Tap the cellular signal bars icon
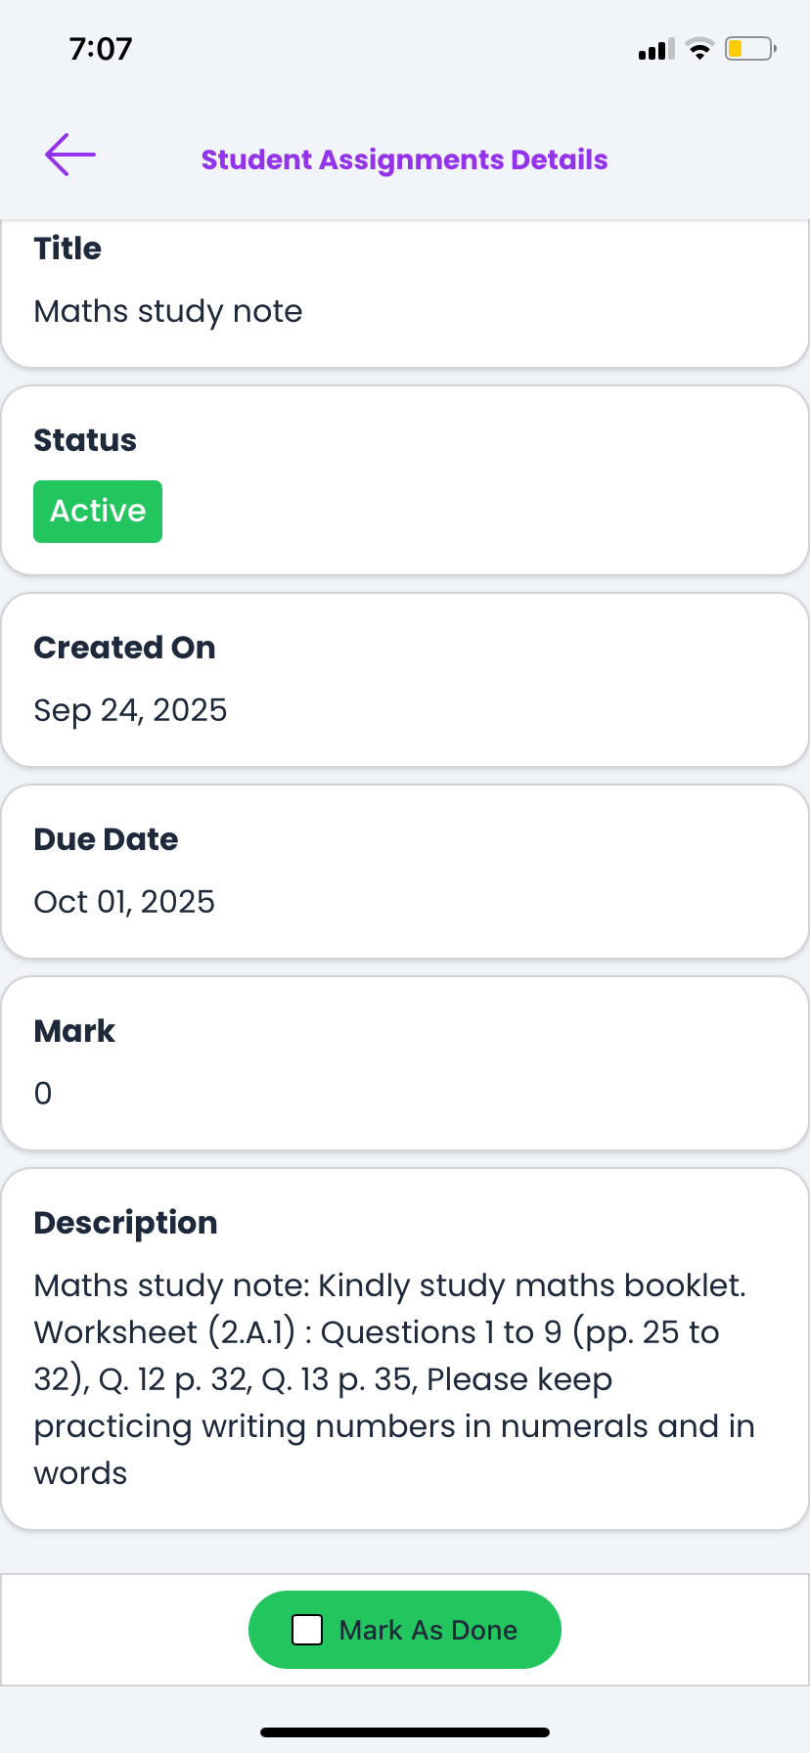This screenshot has height=1753, width=810. click(655, 50)
